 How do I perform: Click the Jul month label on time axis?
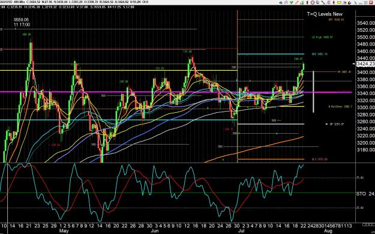242,231
